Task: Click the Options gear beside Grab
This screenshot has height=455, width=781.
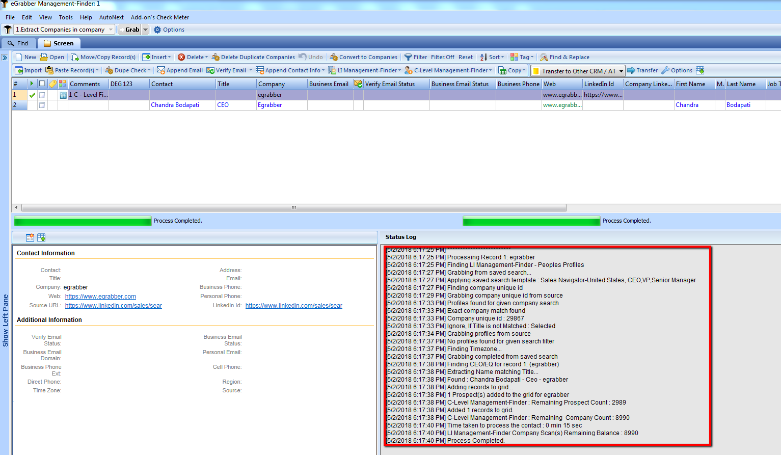Action: tap(157, 30)
